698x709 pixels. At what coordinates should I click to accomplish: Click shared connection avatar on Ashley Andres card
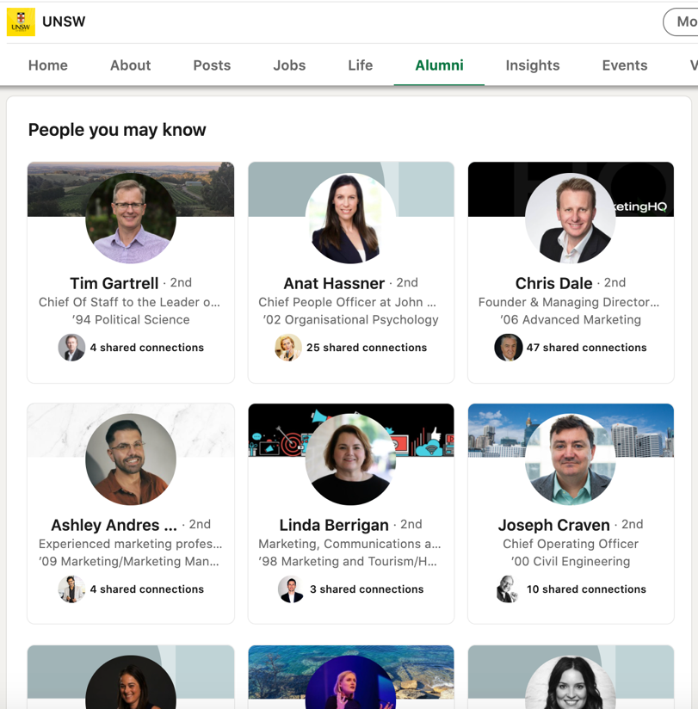[x=71, y=589]
